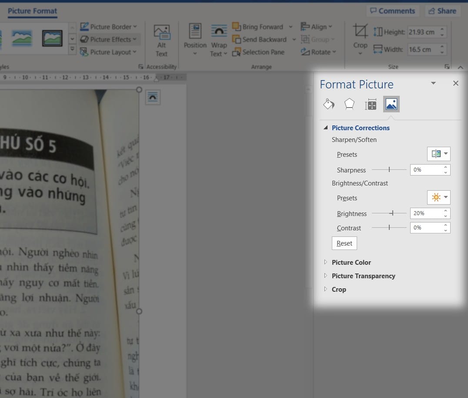Select the Picture tab icon in Format Picture
Image resolution: width=468 pixels, height=398 pixels.
point(391,104)
